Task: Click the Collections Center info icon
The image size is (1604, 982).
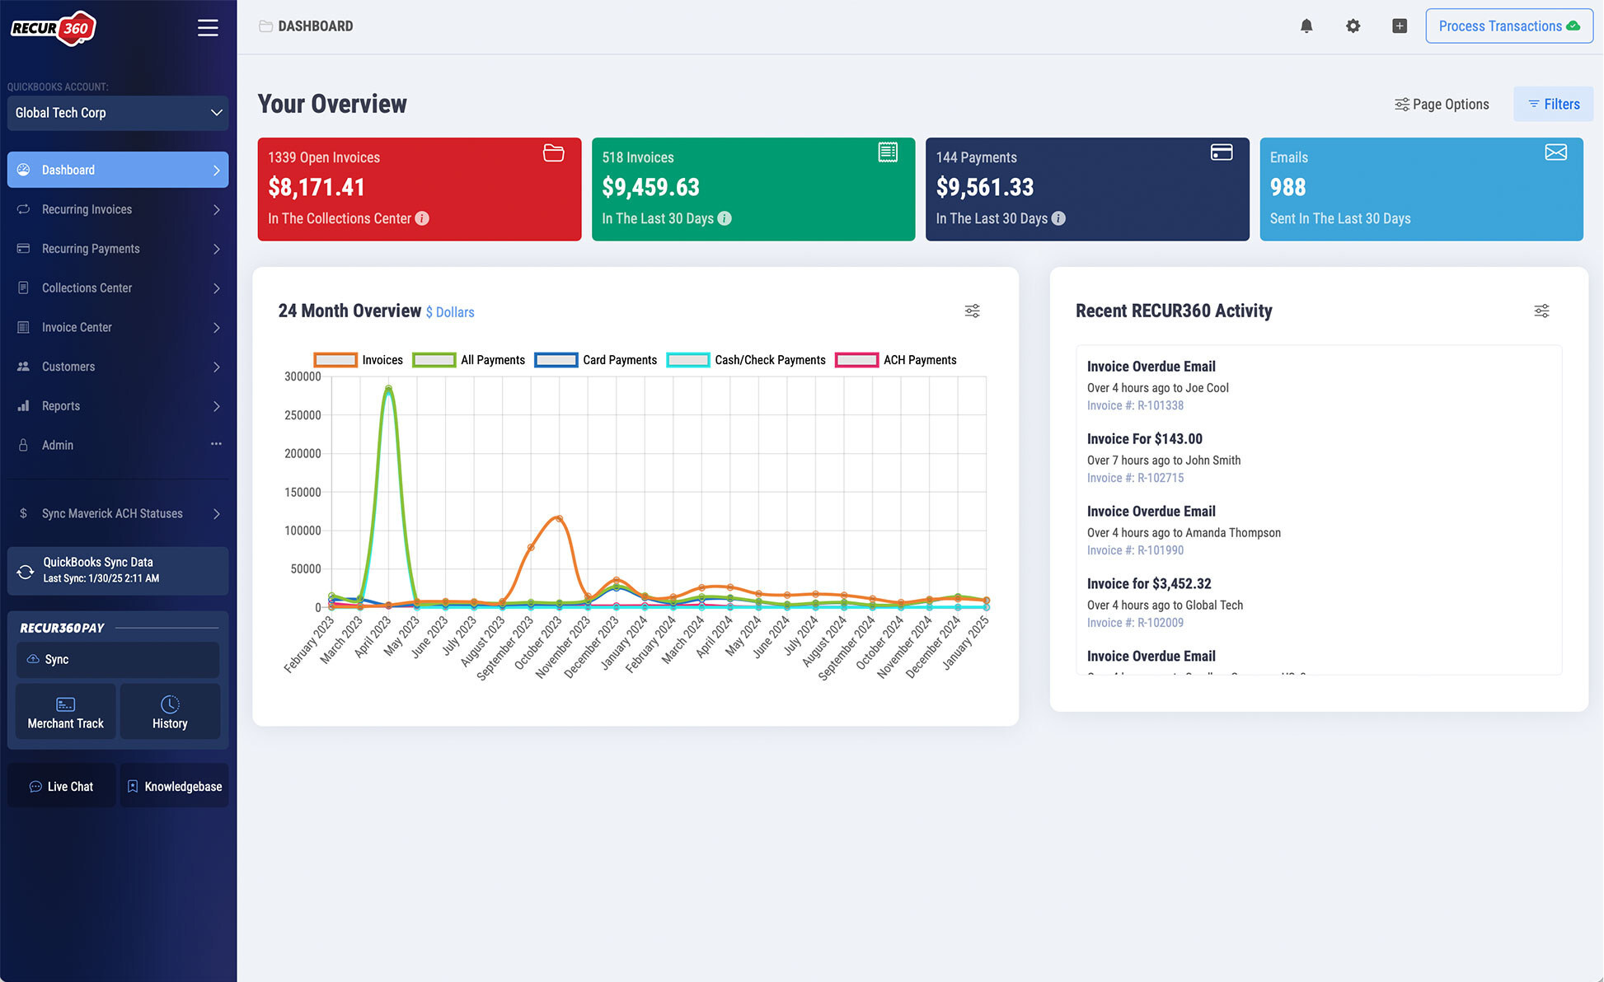Action: (422, 218)
